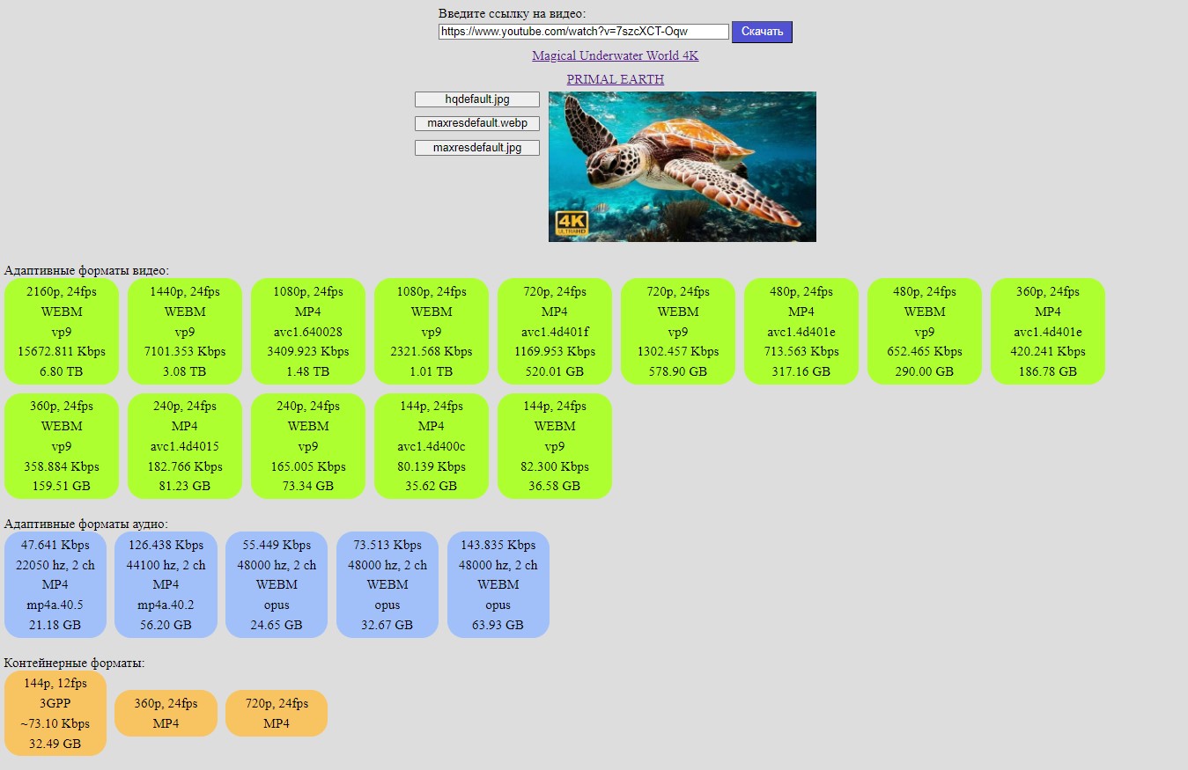Select 360p WEBM 159.51 GB format
This screenshot has width=1188, height=770.
[62, 446]
